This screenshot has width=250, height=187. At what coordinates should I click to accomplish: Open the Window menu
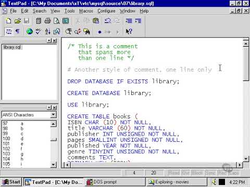pyautogui.click(x=128, y=11)
